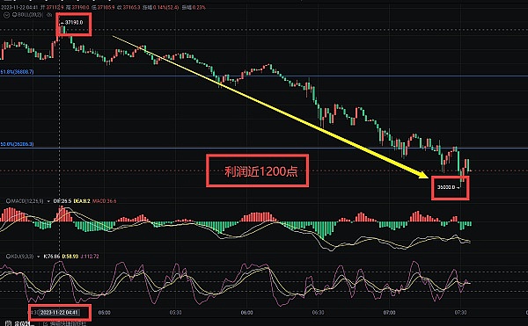Image resolution: width=528 pixels, height=326 pixels.
Task: Click the J:112.72 purple value
Action: pos(90,257)
